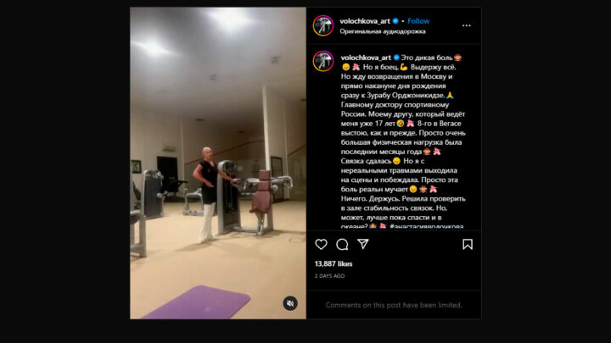Screen dimensions: 611x343
Task: Open the #анастасияволочкова hashtag
Action: [427, 226]
